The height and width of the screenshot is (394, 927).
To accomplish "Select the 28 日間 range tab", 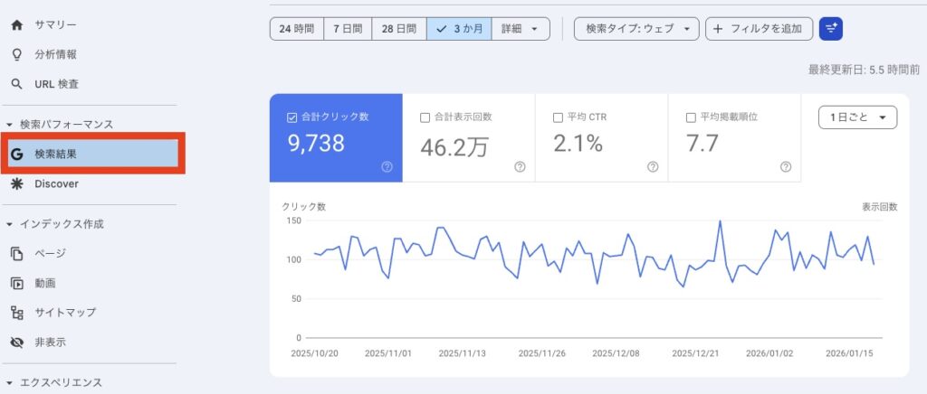I will coord(399,28).
